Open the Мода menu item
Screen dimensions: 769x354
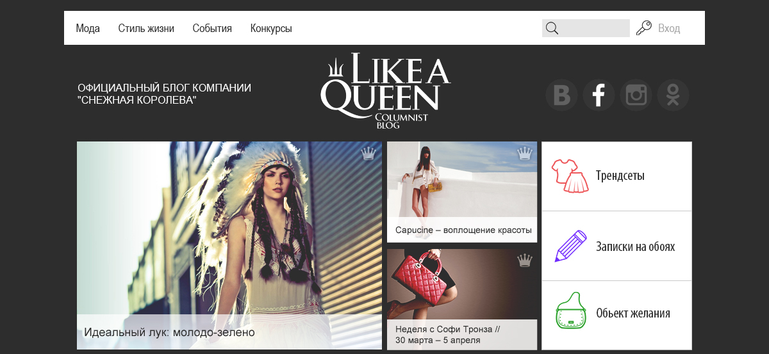88,28
